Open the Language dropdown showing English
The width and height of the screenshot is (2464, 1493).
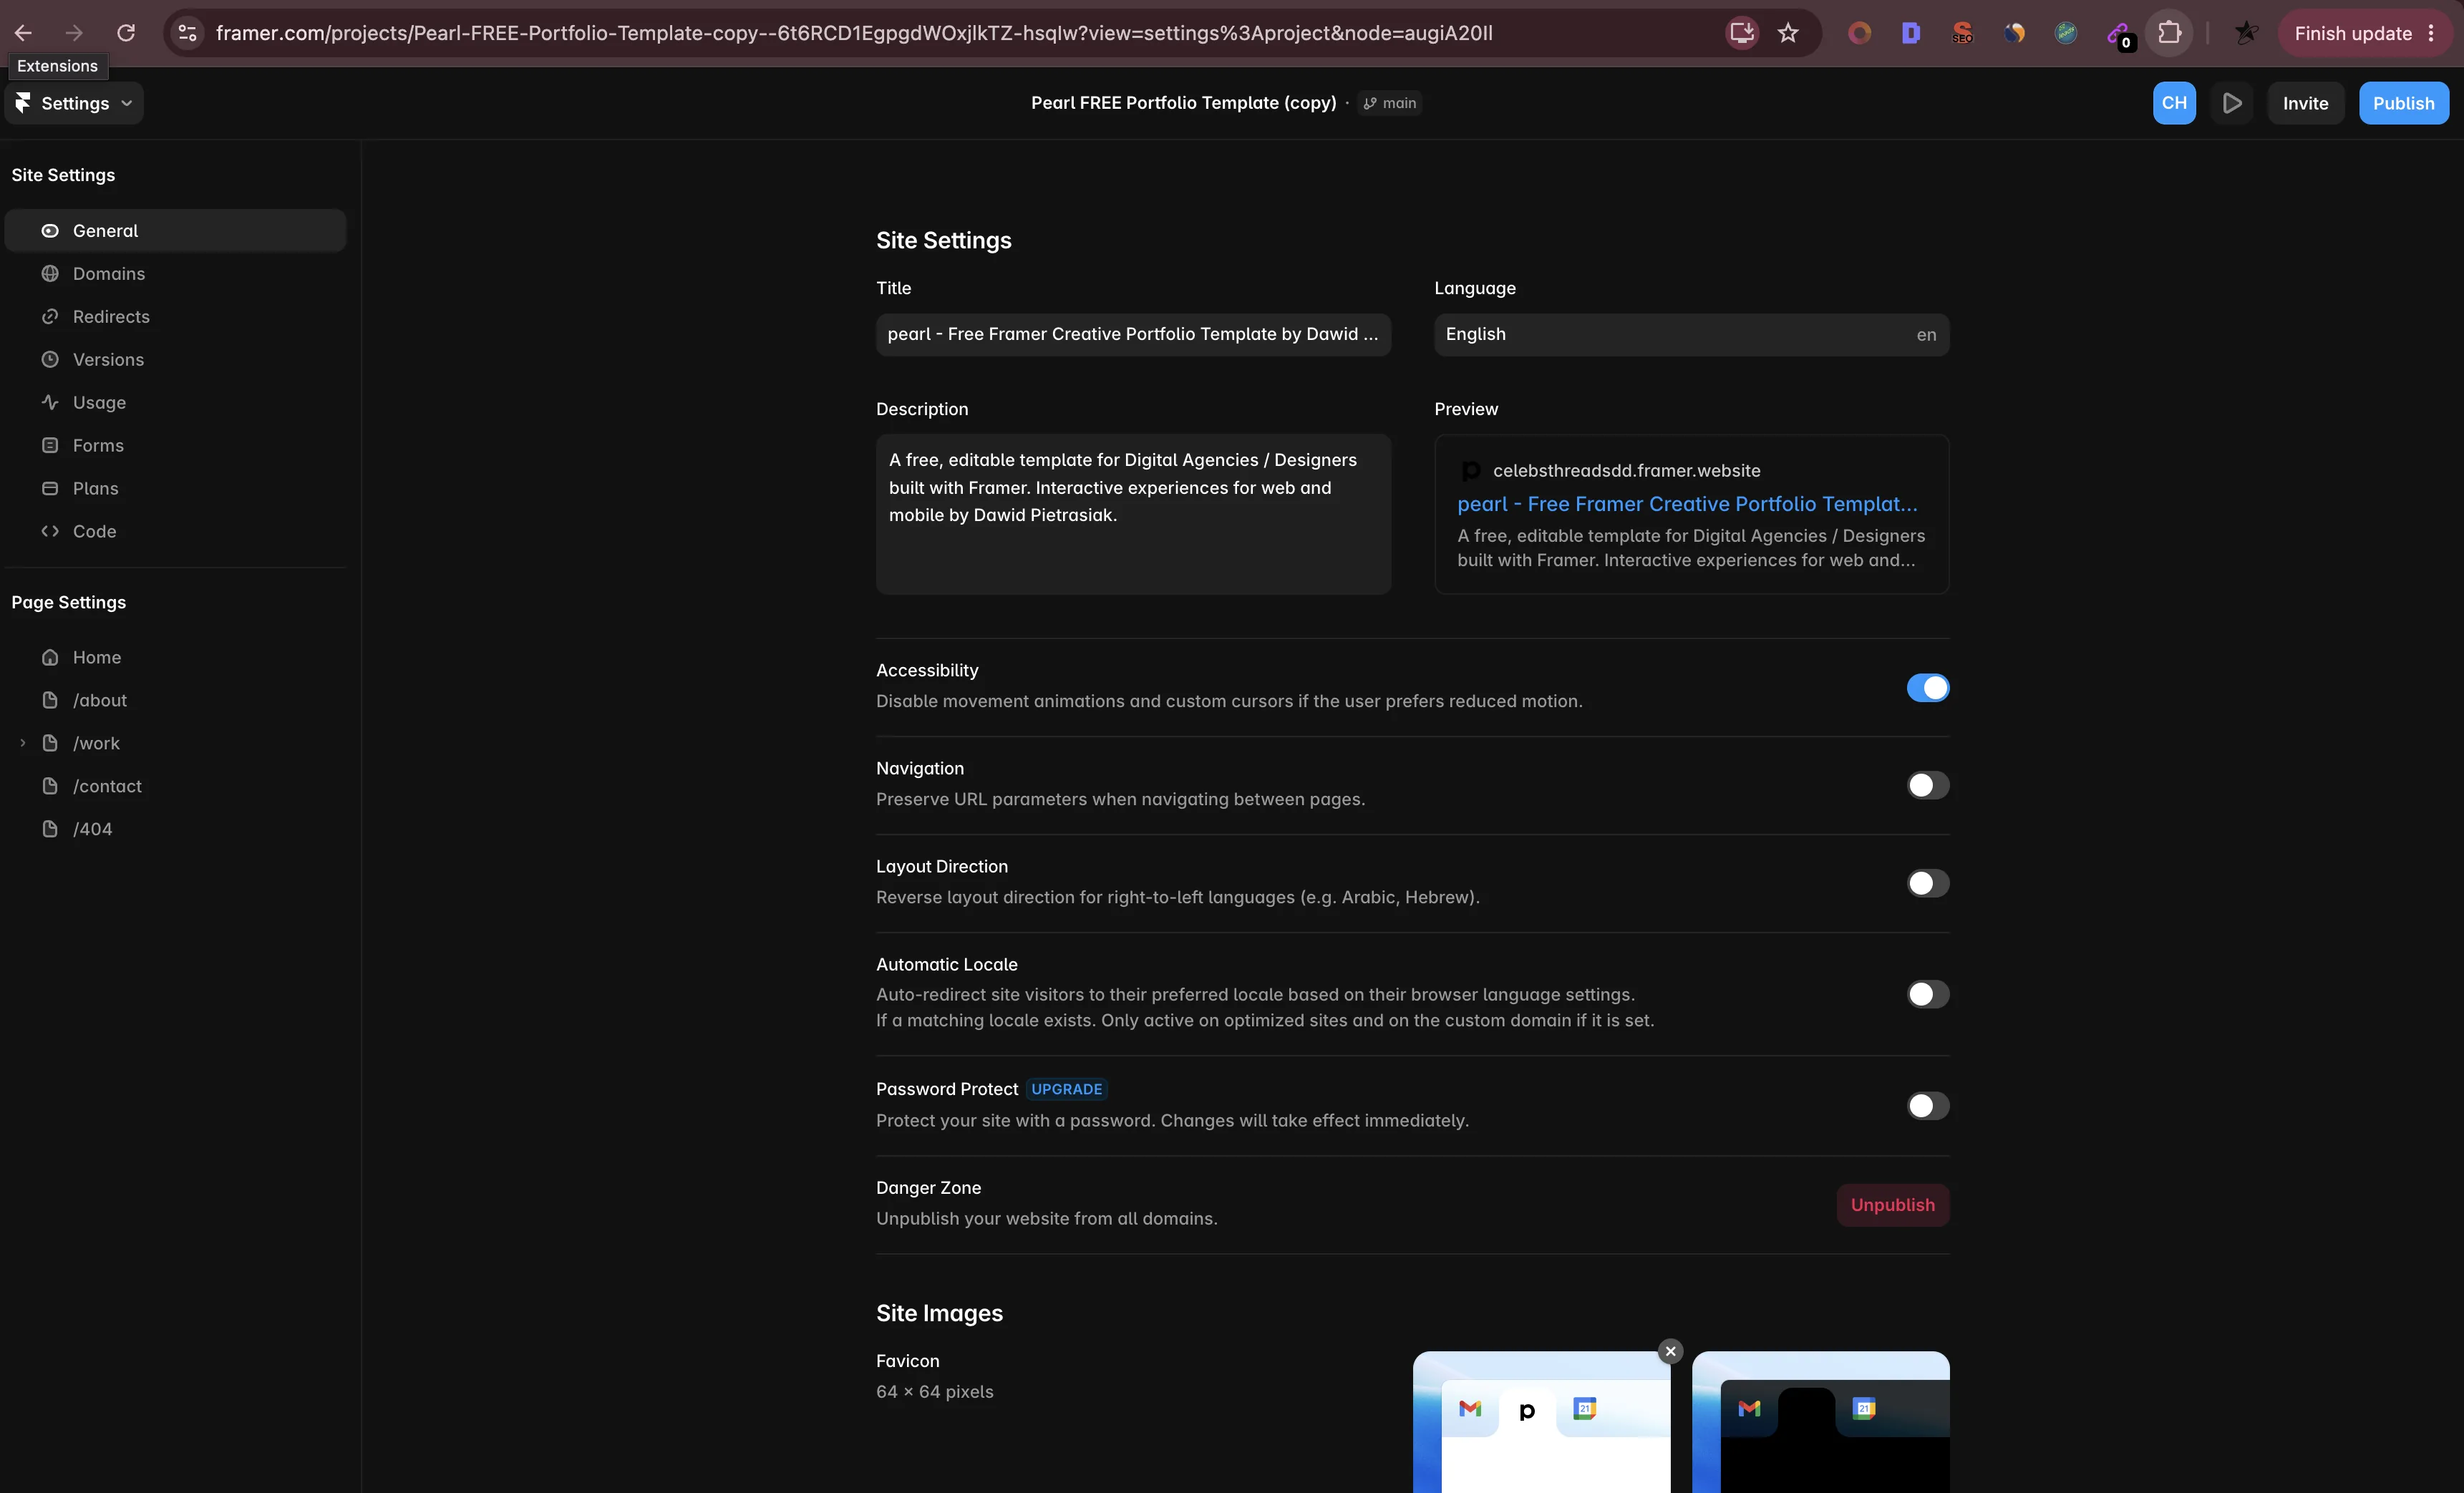click(x=1691, y=334)
